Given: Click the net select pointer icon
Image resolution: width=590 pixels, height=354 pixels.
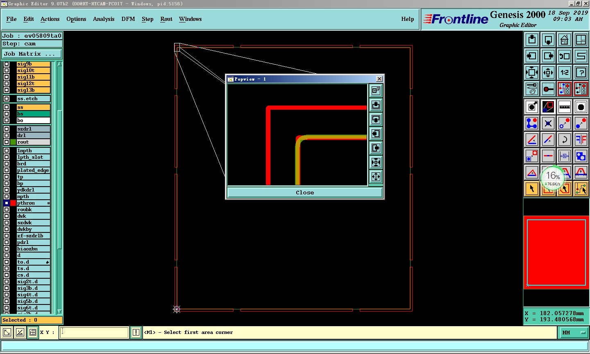Looking at the screenshot, I should [x=581, y=189].
